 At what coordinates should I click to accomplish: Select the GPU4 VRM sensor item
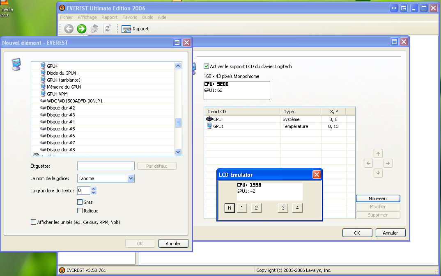57,94
